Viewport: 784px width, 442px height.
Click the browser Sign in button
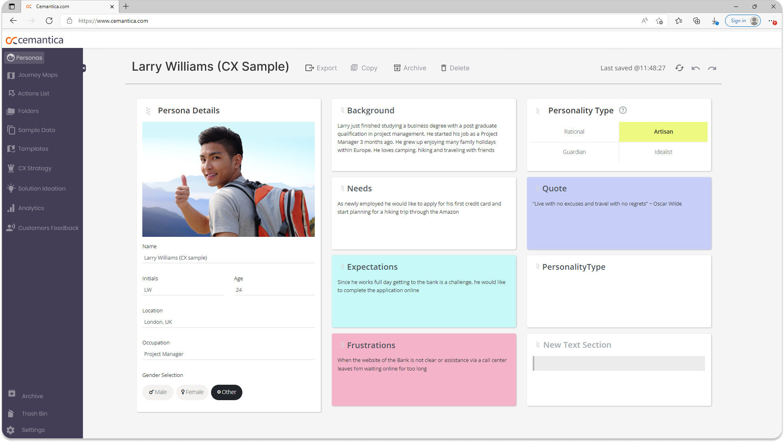pyautogui.click(x=743, y=21)
